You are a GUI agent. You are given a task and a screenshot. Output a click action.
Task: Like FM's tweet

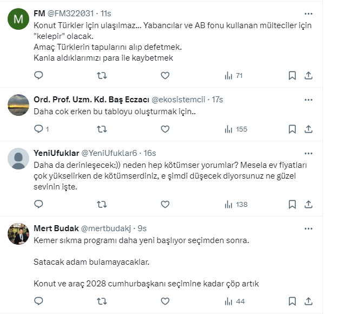pos(165,76)
